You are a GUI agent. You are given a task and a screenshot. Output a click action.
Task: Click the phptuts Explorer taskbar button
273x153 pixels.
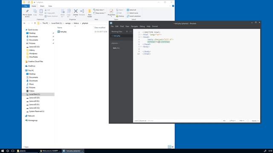coord(27,151)
